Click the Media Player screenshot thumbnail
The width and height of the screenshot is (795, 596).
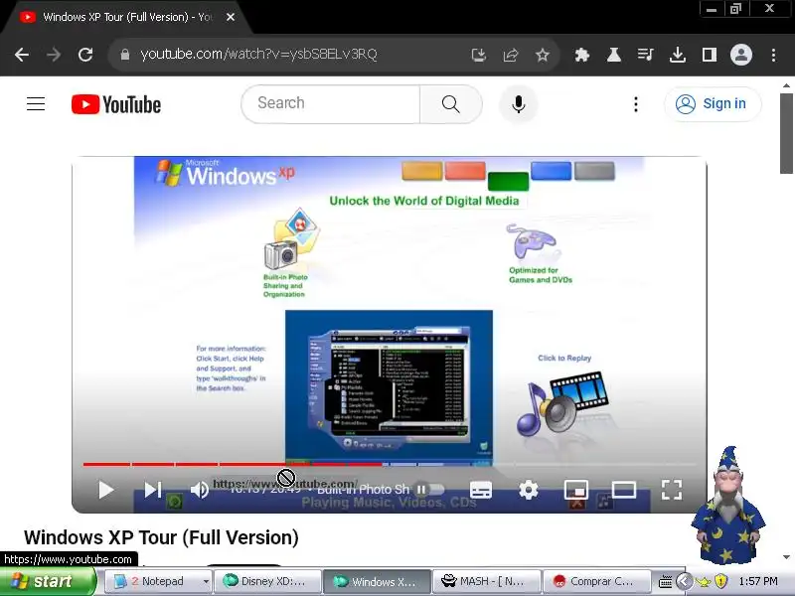coord(389,387)
